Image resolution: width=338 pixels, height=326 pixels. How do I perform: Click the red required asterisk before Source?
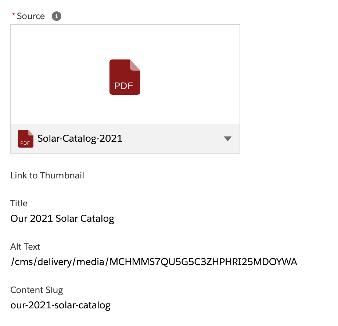tap(14, 16)
